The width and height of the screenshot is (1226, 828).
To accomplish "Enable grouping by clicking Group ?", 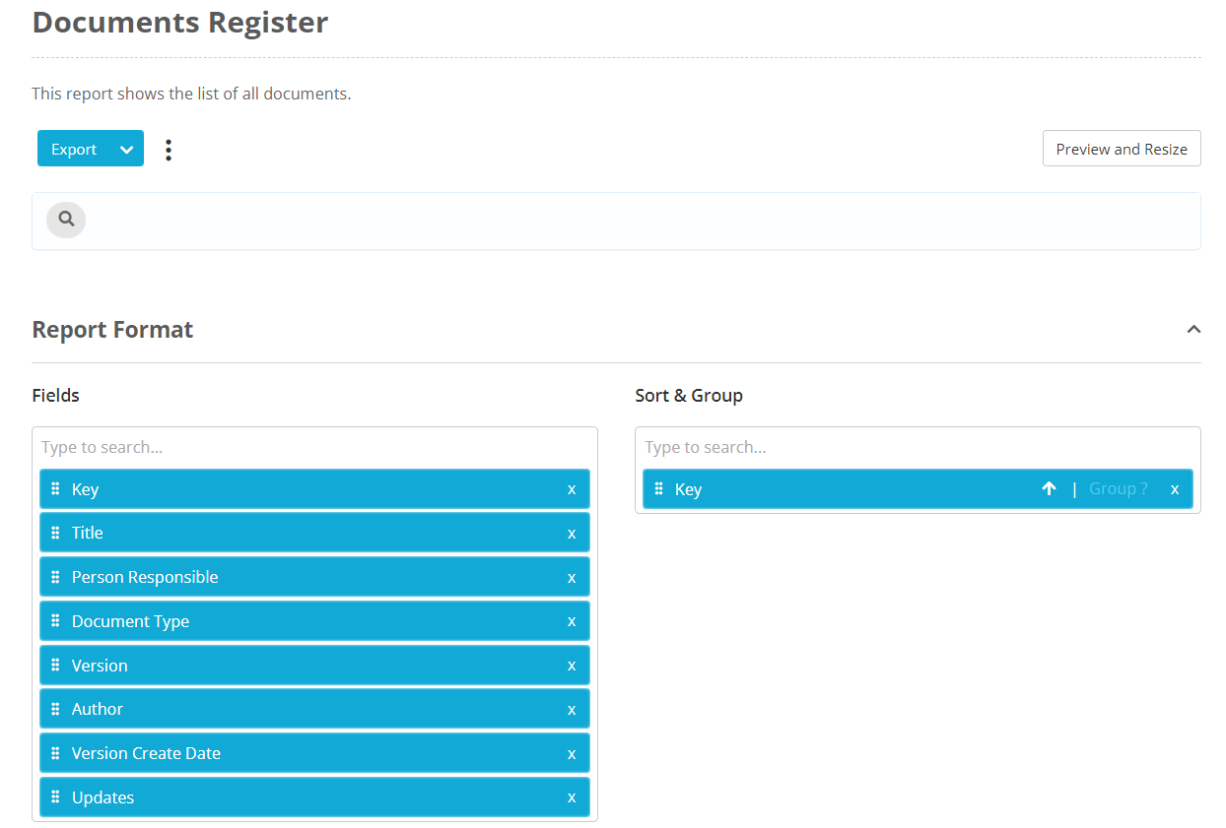I will pyautogui.click(x=1119, y=488).
